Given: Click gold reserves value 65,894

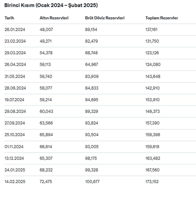Looking at the screenshot, I should point(46,135).
